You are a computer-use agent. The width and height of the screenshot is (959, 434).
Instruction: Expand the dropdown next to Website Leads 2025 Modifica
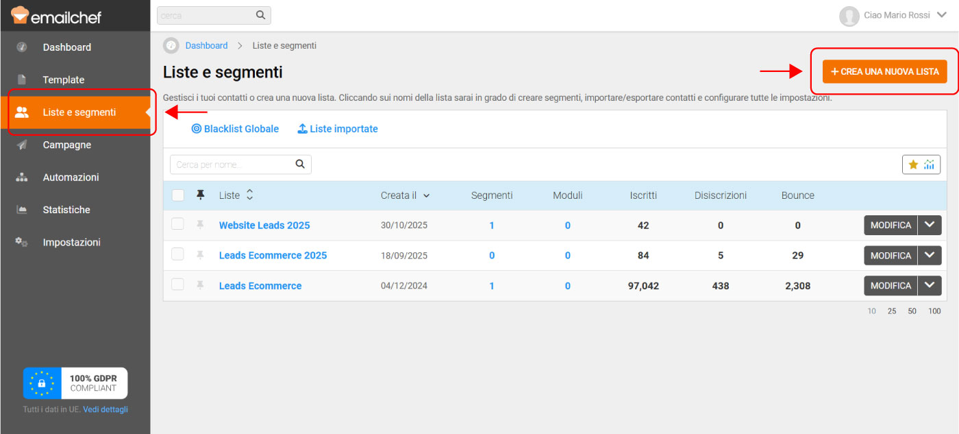(930, 226)
